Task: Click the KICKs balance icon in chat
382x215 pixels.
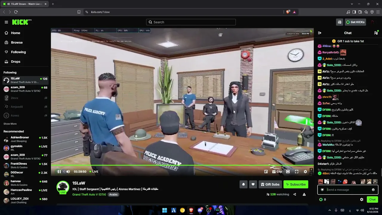Action: (321, 199)
